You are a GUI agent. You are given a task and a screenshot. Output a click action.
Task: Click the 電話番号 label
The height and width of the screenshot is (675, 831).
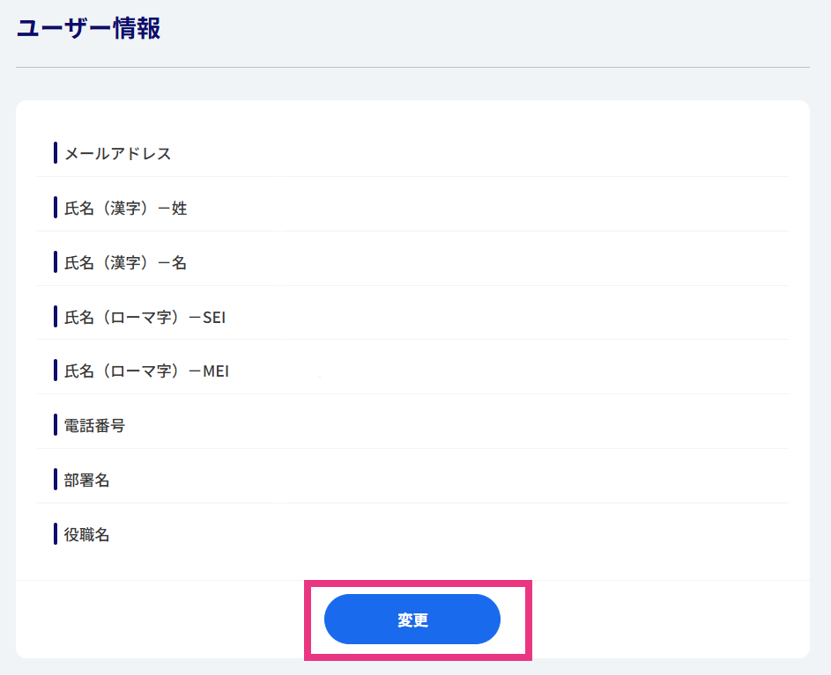click(x=94, y=426)
